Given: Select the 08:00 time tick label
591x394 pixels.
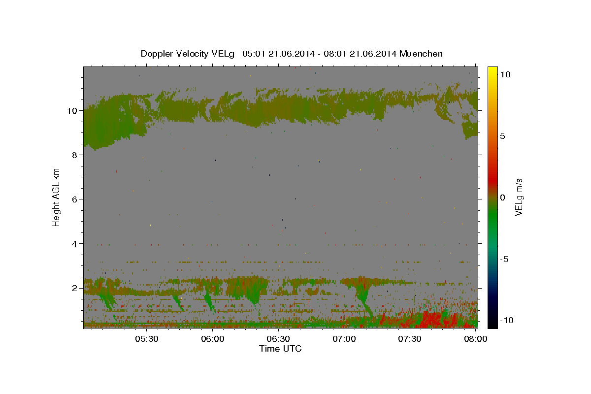Looking at the screenshot, I should 475,339.
